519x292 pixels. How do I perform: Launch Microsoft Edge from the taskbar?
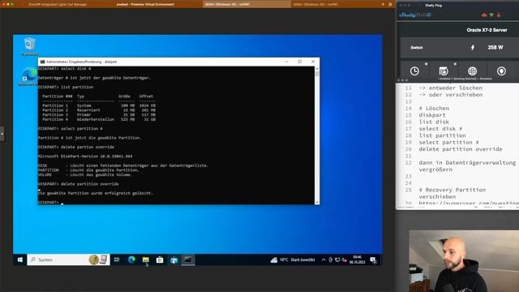click(131, 260)
